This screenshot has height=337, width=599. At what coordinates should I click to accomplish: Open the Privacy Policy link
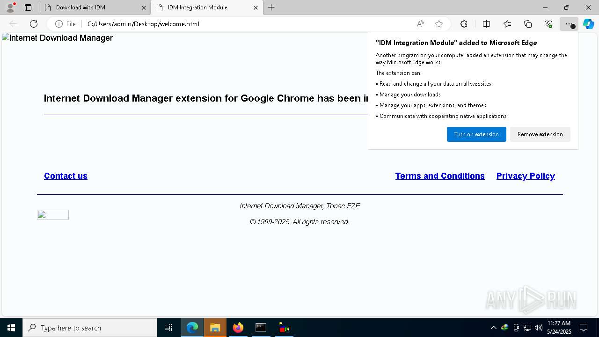coord(526,176)
